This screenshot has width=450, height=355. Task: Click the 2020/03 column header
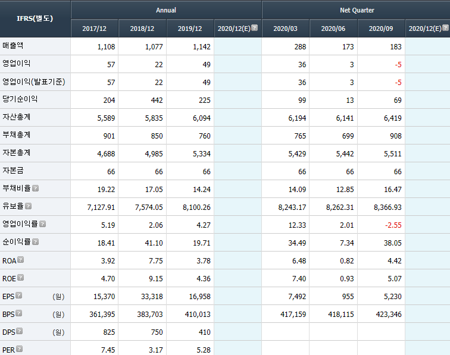pyautogui.click(x=285, y=29)
